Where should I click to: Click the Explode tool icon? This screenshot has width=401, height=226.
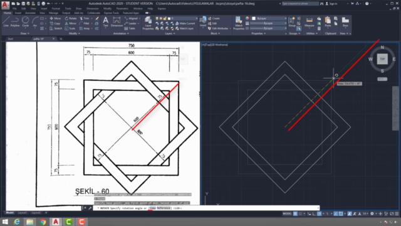click(96, 24)
